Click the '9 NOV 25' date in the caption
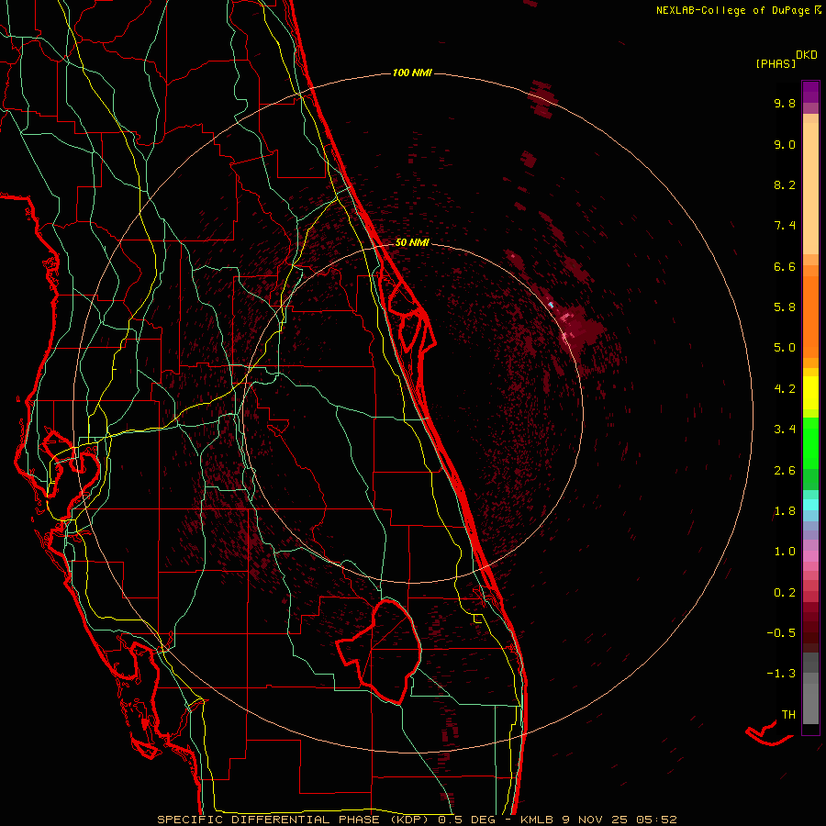Image resolution: width=826 pixels, height=826 pixels. [596, 820]
